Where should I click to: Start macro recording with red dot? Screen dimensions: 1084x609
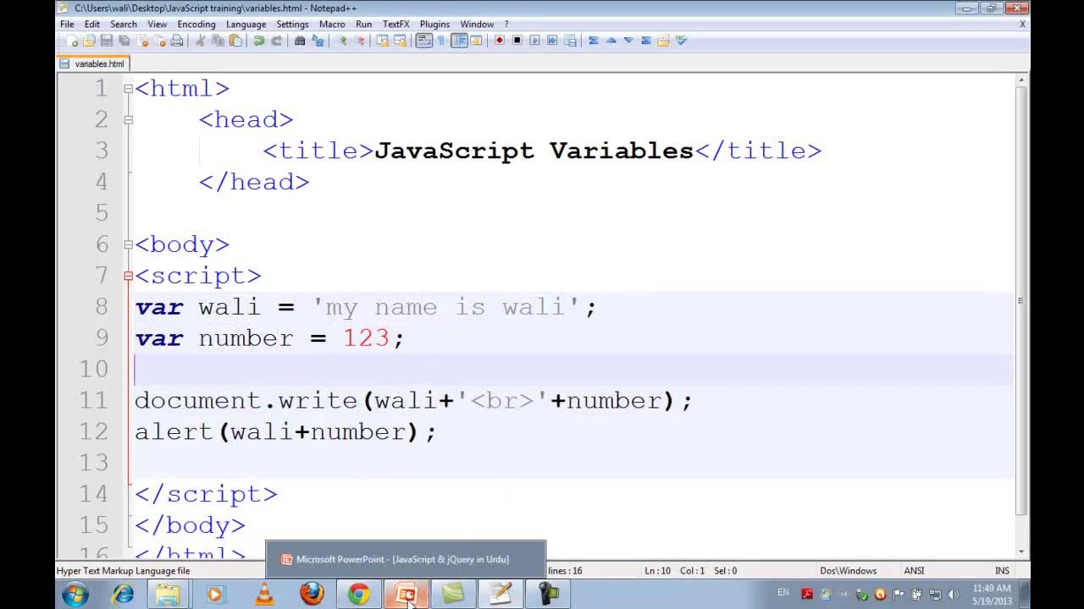tap(500, 41)
